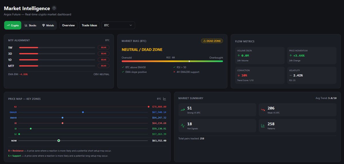The width and height of the screenshot is (344, 164).
Task: Click the BEAR badge for 3D
Action: coord(103,54)
